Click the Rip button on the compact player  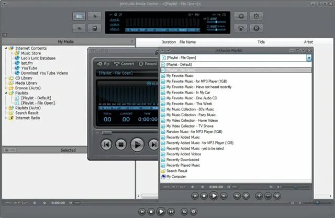tap(103, 64)
